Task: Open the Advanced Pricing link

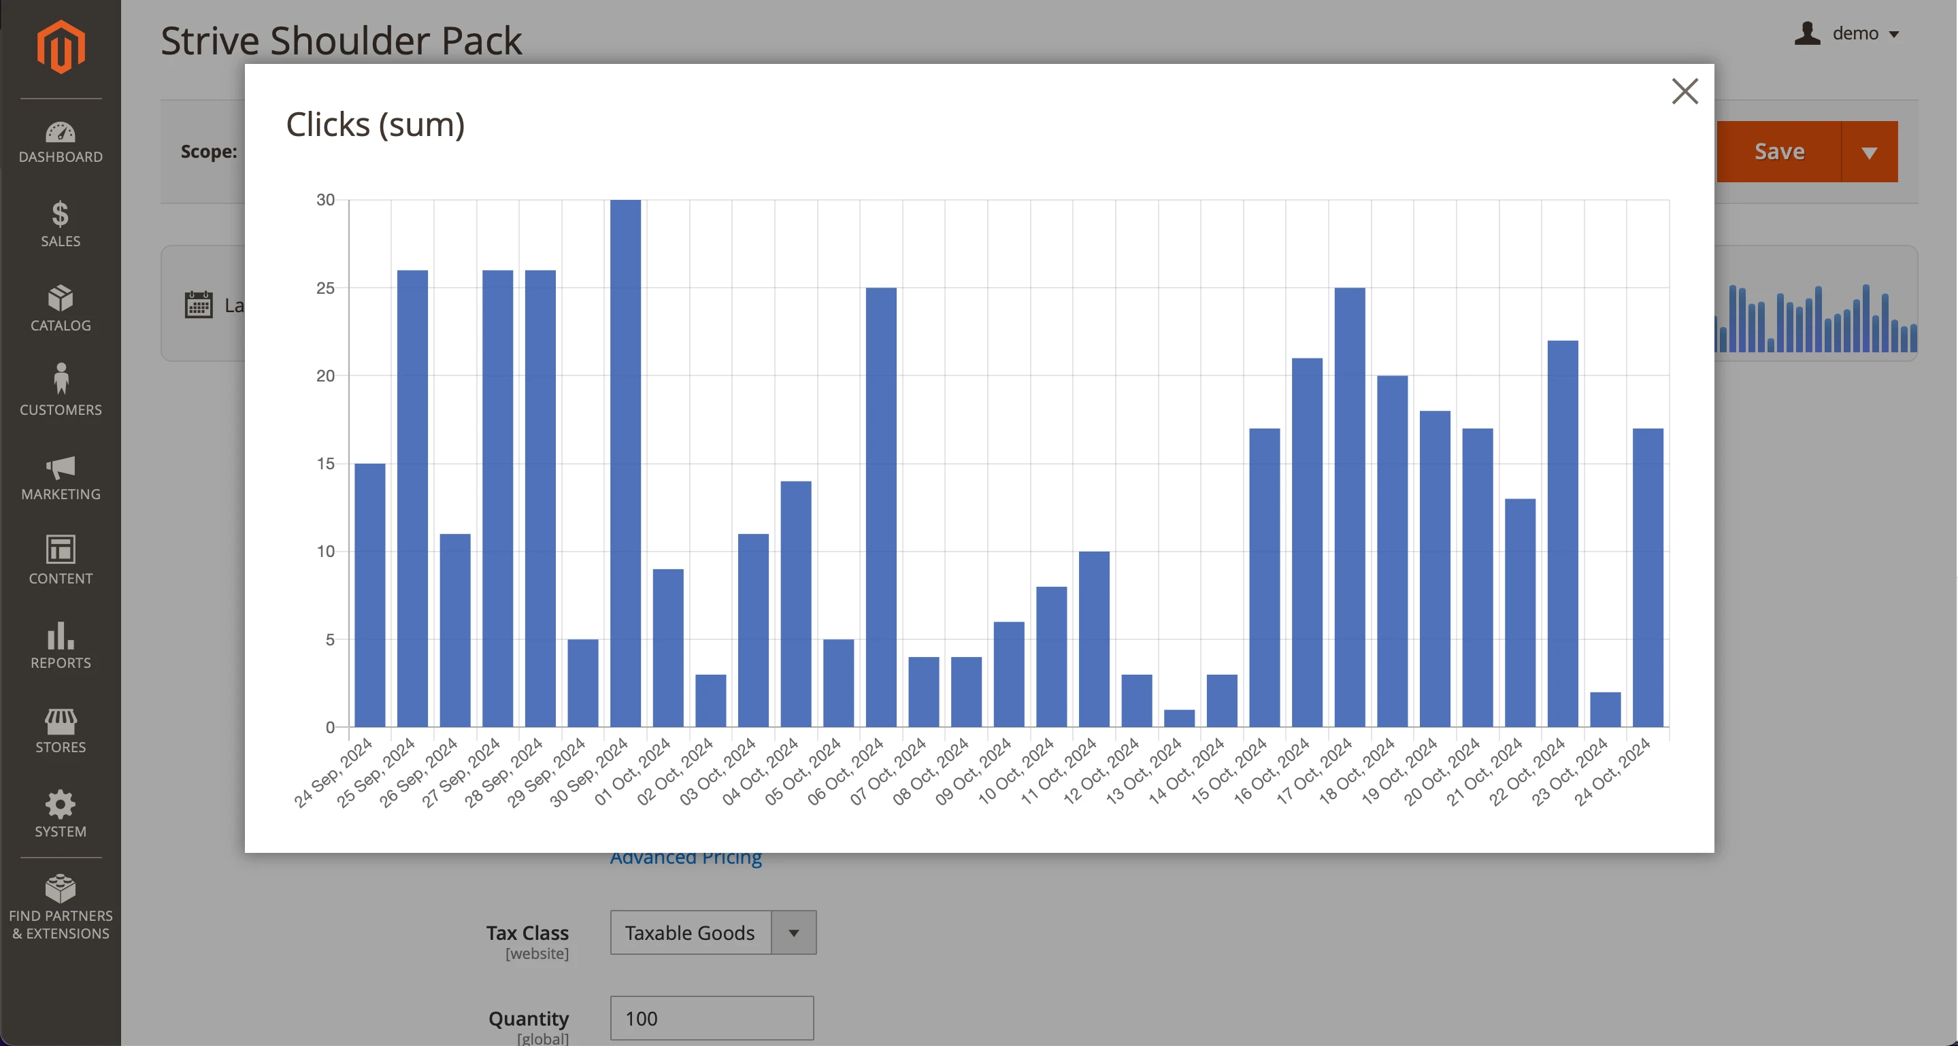Action: [x=686, y=856]
